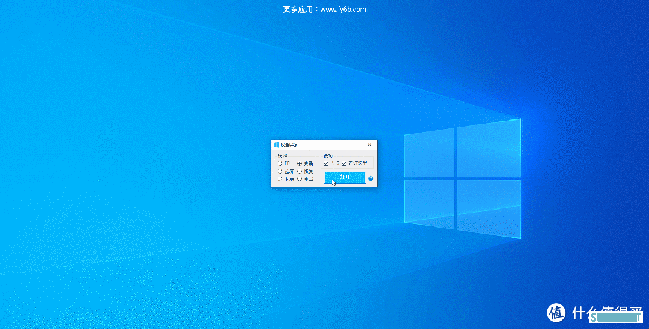The height and width of the screenshot is (329, 649).
Task: Select the 恢复 radio button
Action: tap(300, 171)
